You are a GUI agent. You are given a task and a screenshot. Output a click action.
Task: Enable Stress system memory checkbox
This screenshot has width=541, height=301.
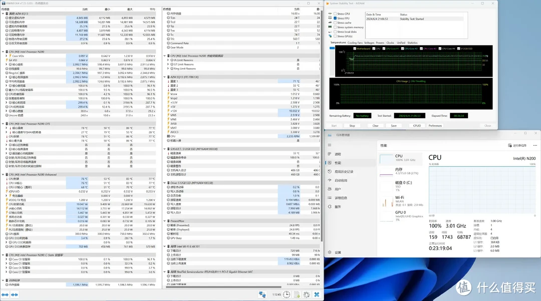tap(335, 27)
